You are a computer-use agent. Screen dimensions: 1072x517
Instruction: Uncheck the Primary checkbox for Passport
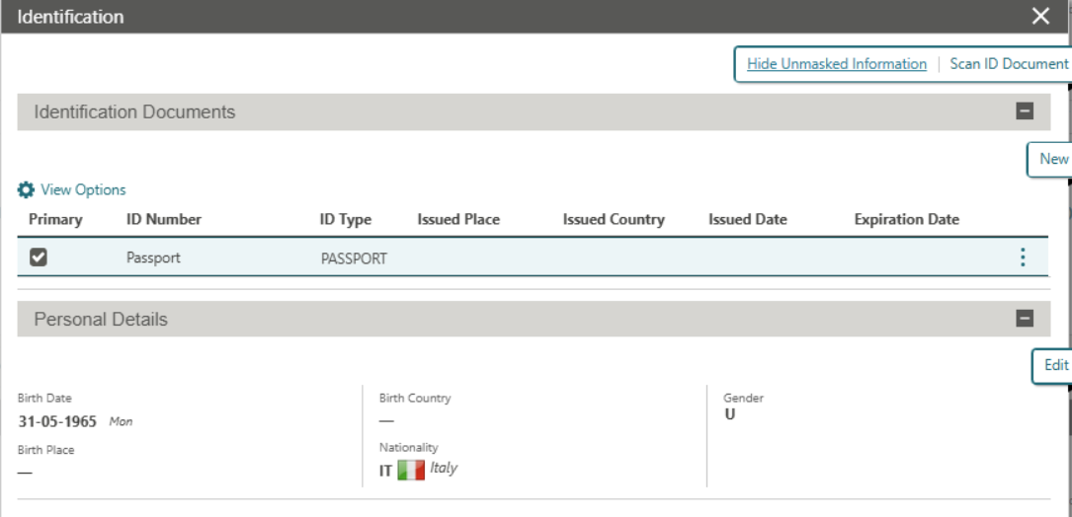pos(39,258)
